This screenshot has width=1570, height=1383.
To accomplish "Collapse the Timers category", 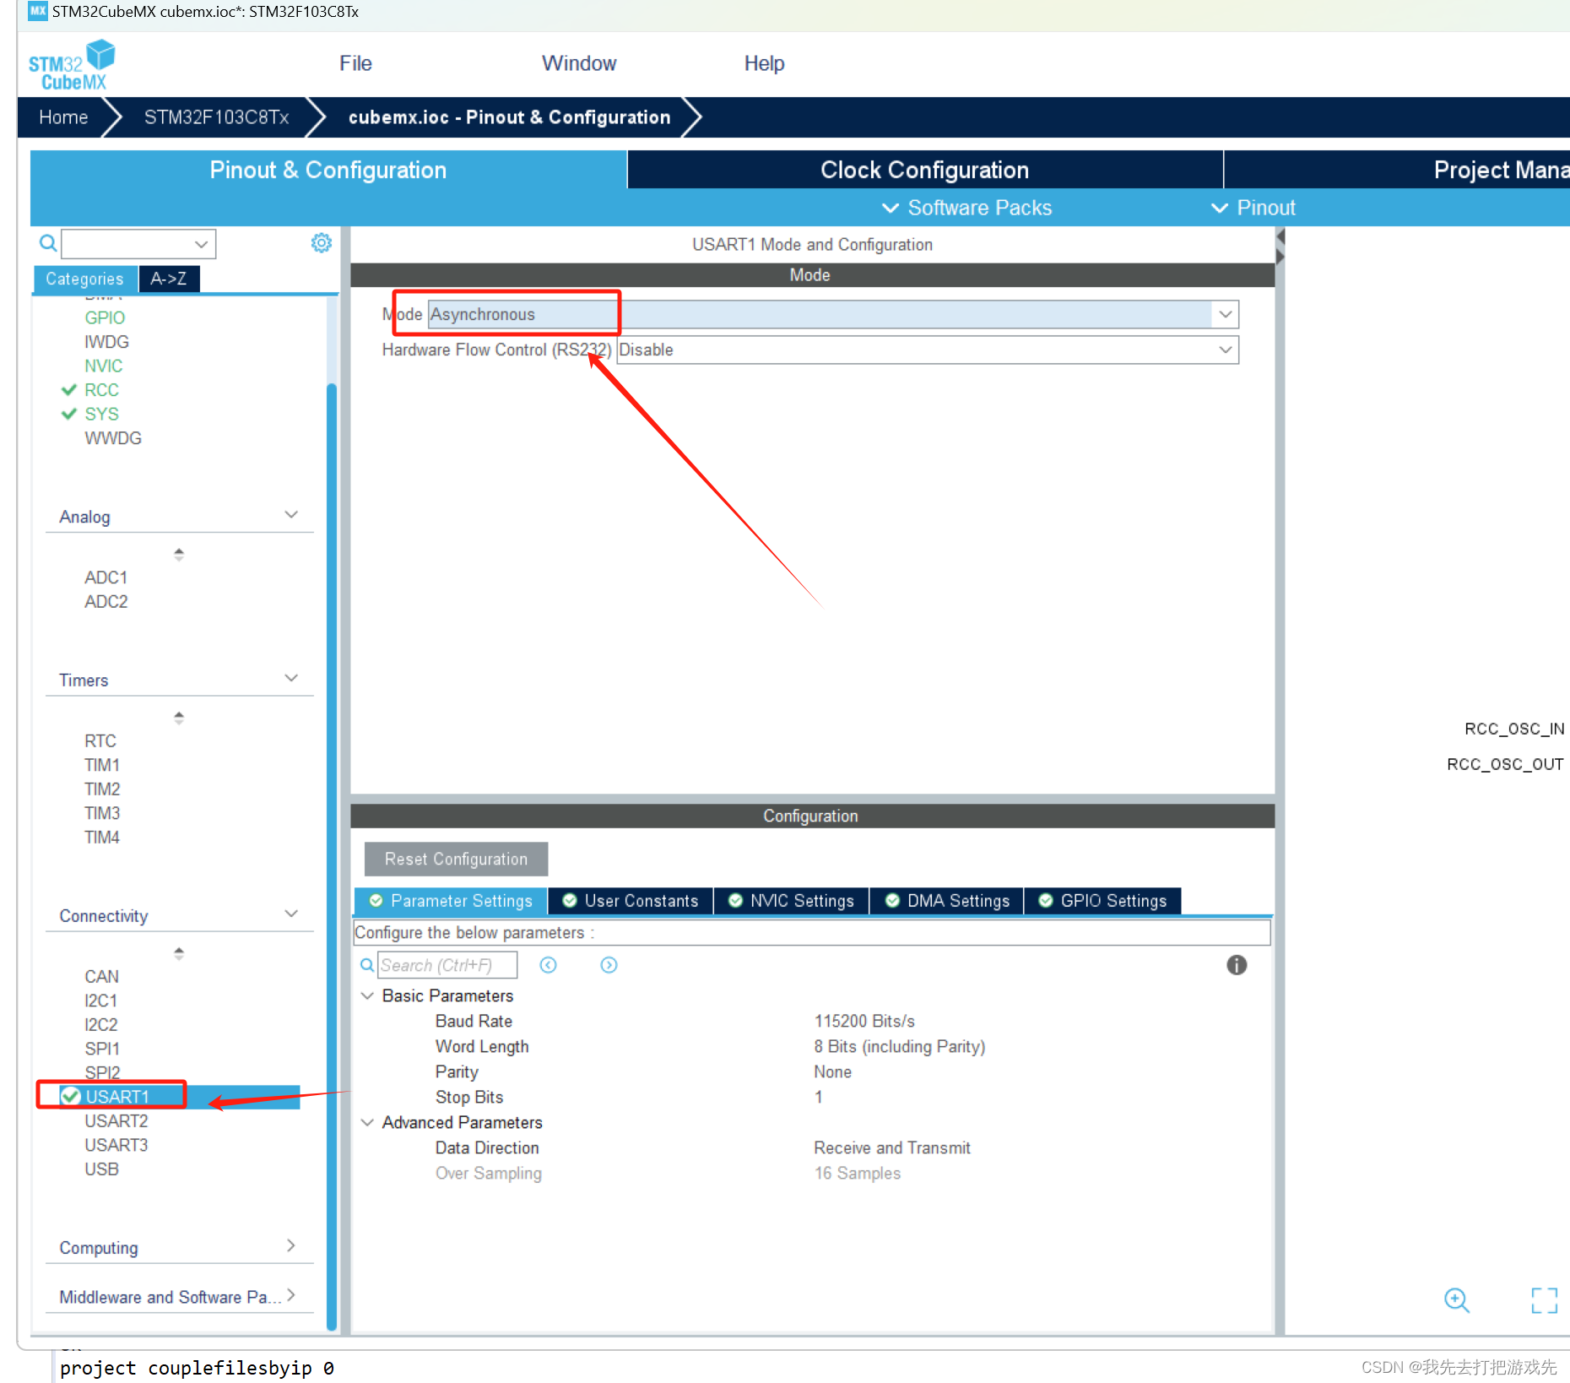I will pyautogui.click(x=291, y=679).
